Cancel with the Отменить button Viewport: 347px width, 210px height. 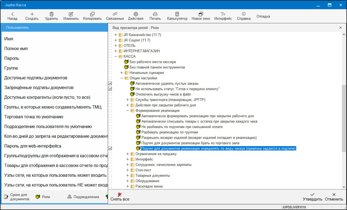point(334,197)
